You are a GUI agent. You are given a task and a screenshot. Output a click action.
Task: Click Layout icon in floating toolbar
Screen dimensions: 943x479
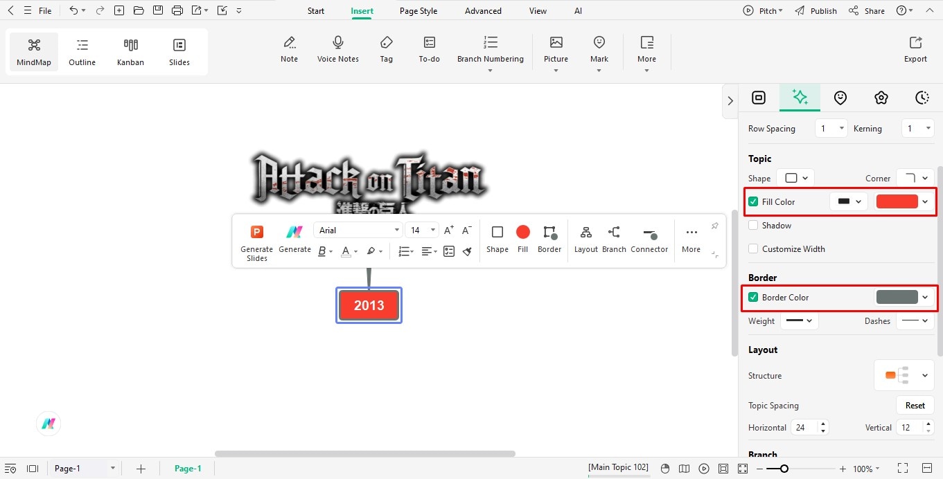point(586,239)
